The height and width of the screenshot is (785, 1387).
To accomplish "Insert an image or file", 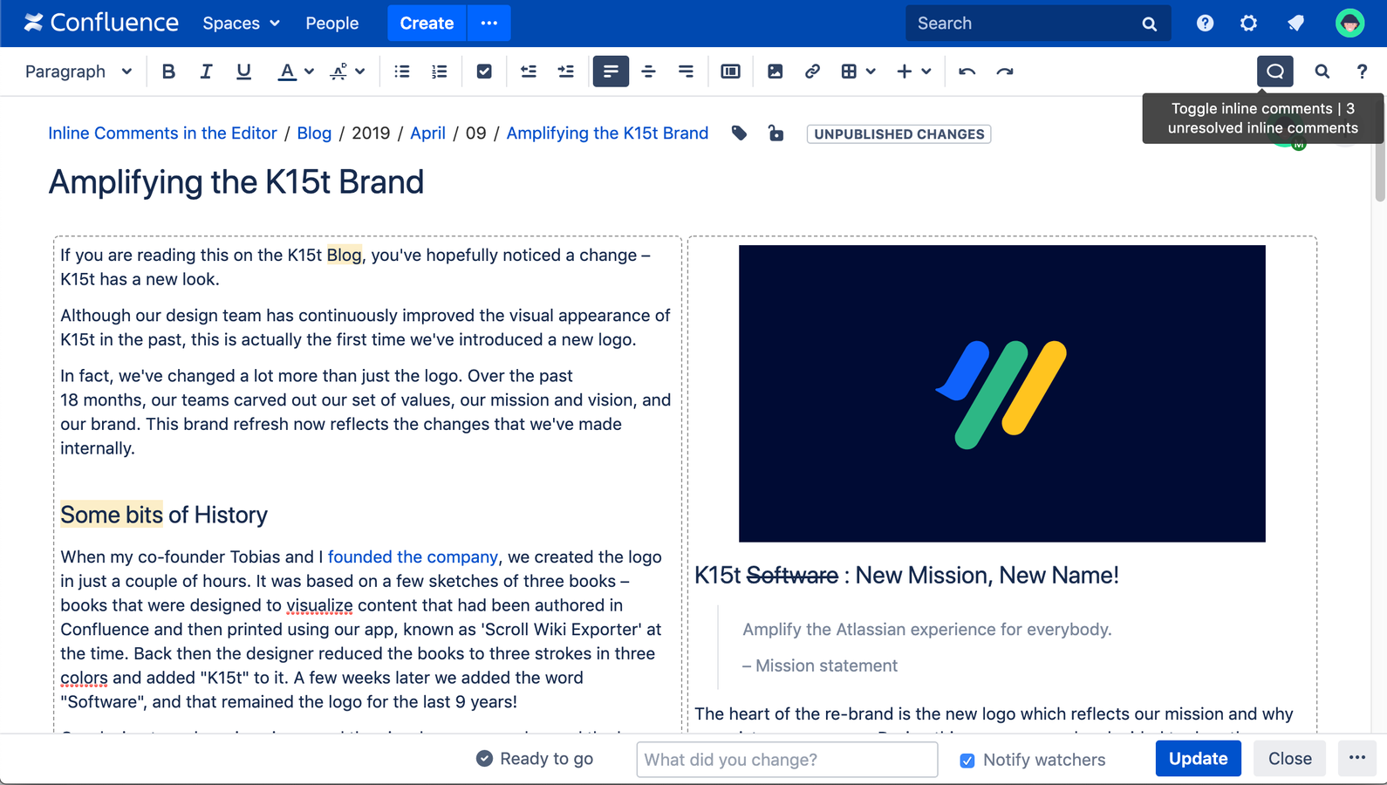I will point(775,72).
